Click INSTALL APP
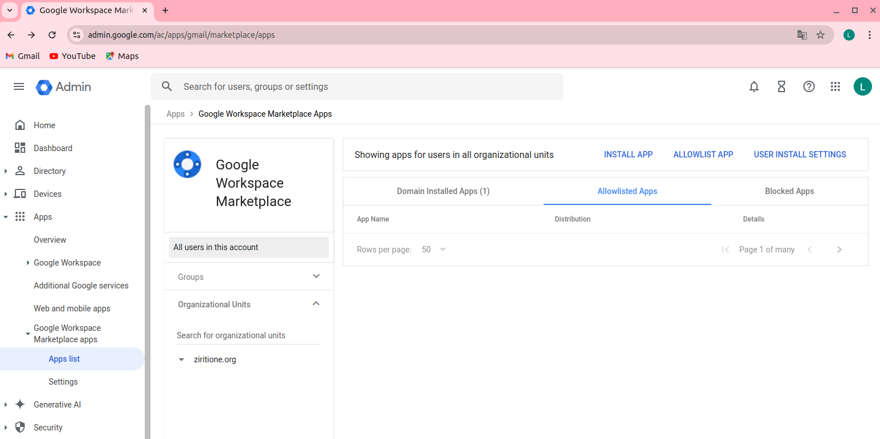 click(x=628, y=155)
